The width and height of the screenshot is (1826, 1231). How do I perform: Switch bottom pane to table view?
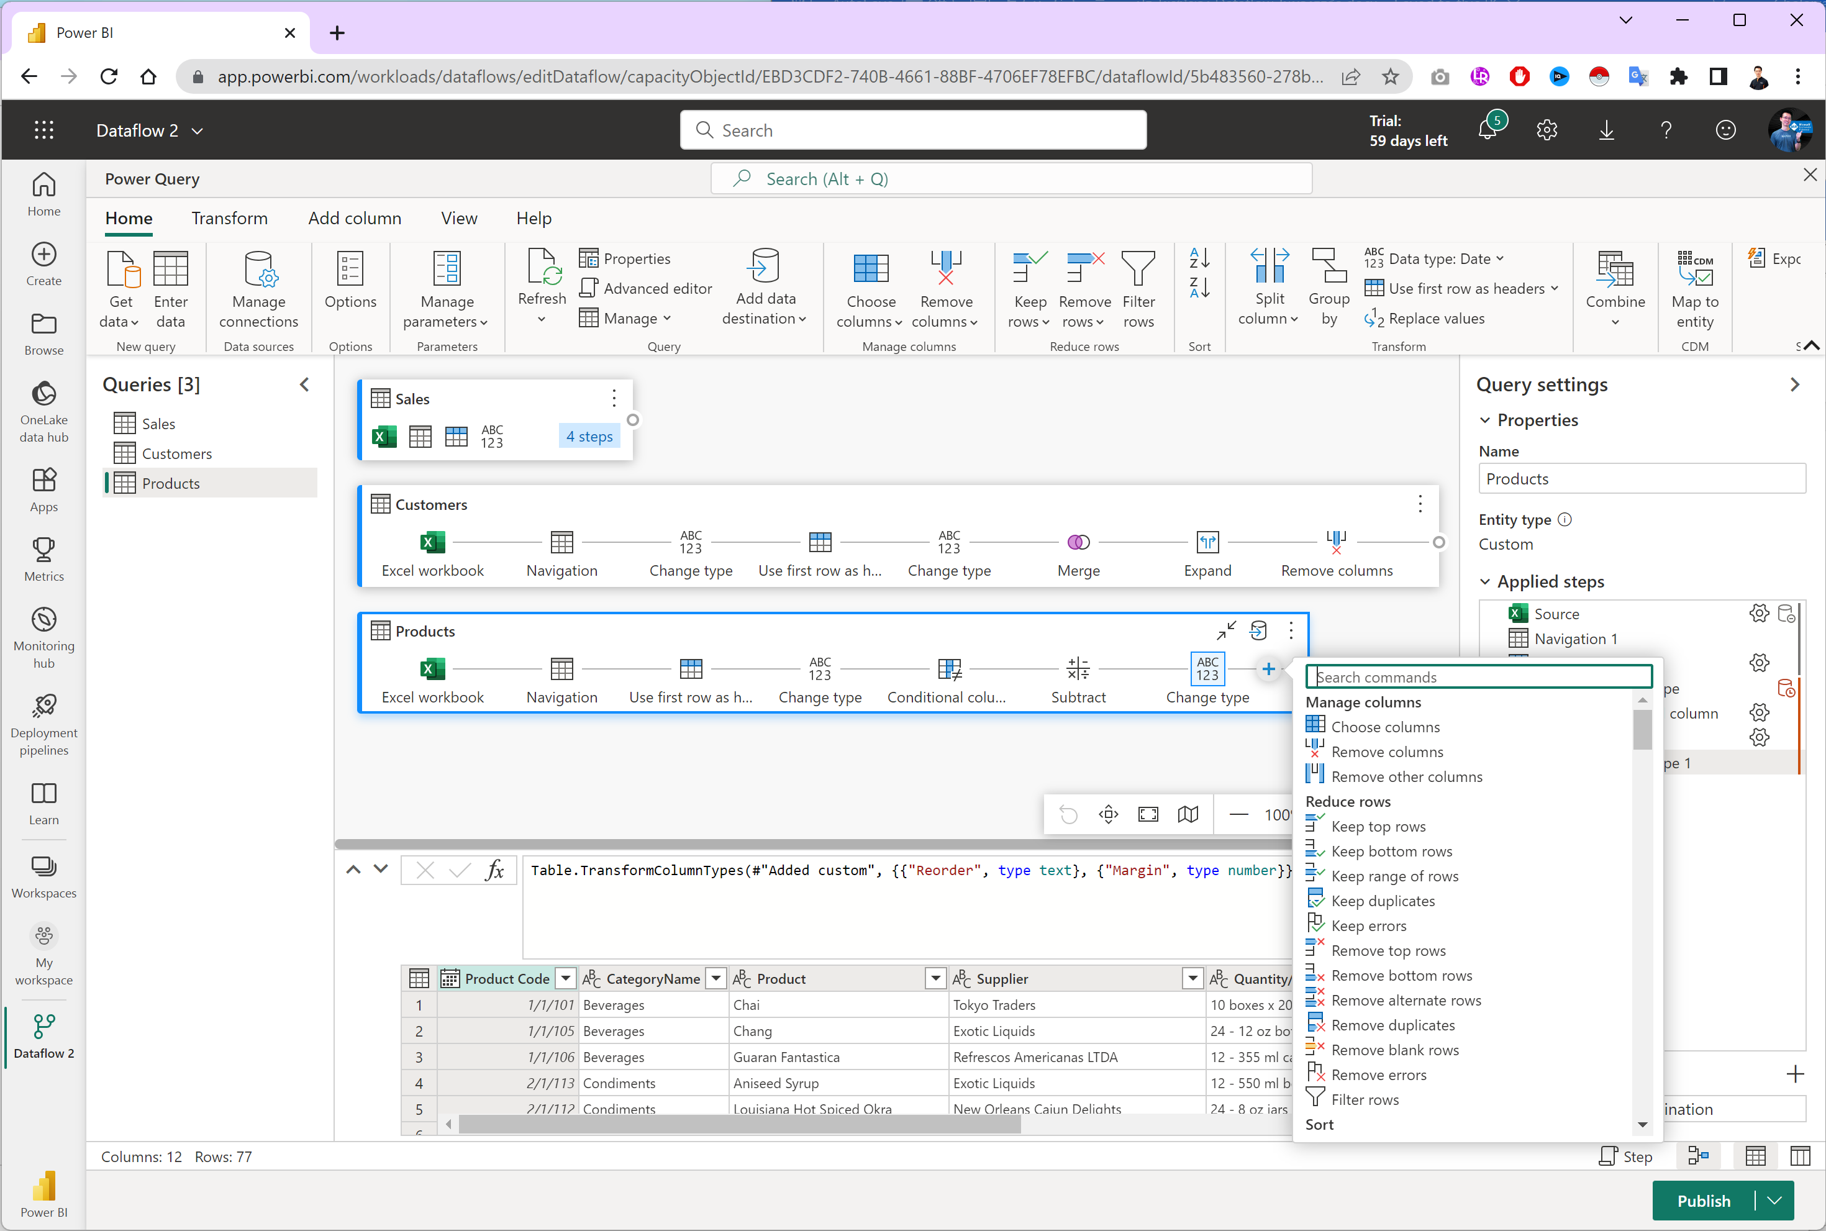point(1756,1156)
